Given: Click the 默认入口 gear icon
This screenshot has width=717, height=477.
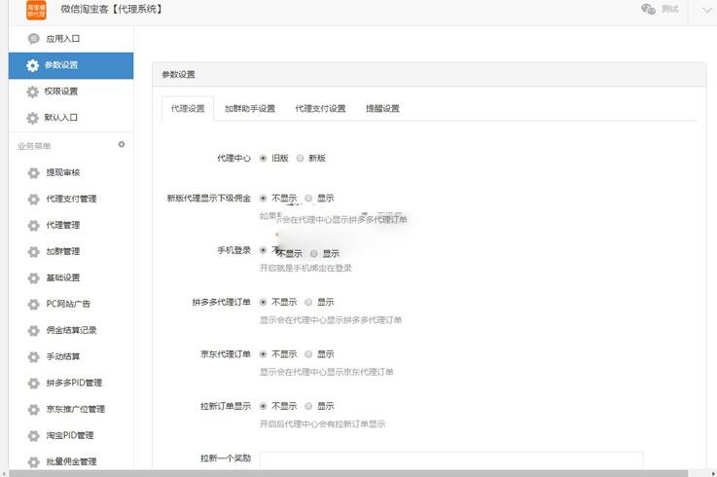Looking at the screenshot, I should pos(32,118).
